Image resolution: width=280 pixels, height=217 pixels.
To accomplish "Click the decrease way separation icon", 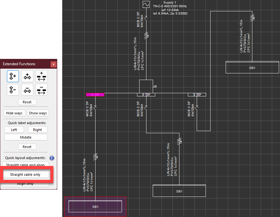I will [x=41, y=90].
